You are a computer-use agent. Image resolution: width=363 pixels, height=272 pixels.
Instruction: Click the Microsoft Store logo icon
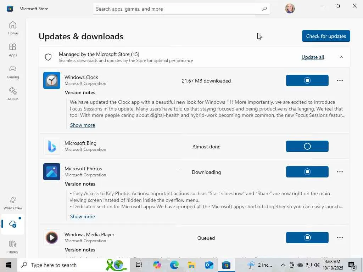10,9
